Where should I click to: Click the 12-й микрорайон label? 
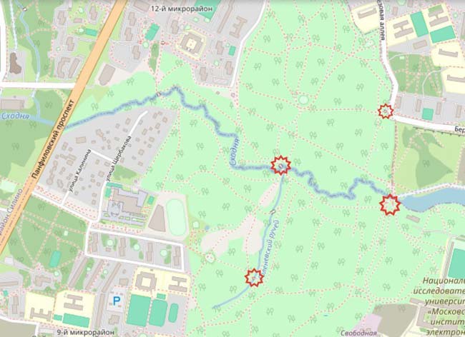[182, 9]
